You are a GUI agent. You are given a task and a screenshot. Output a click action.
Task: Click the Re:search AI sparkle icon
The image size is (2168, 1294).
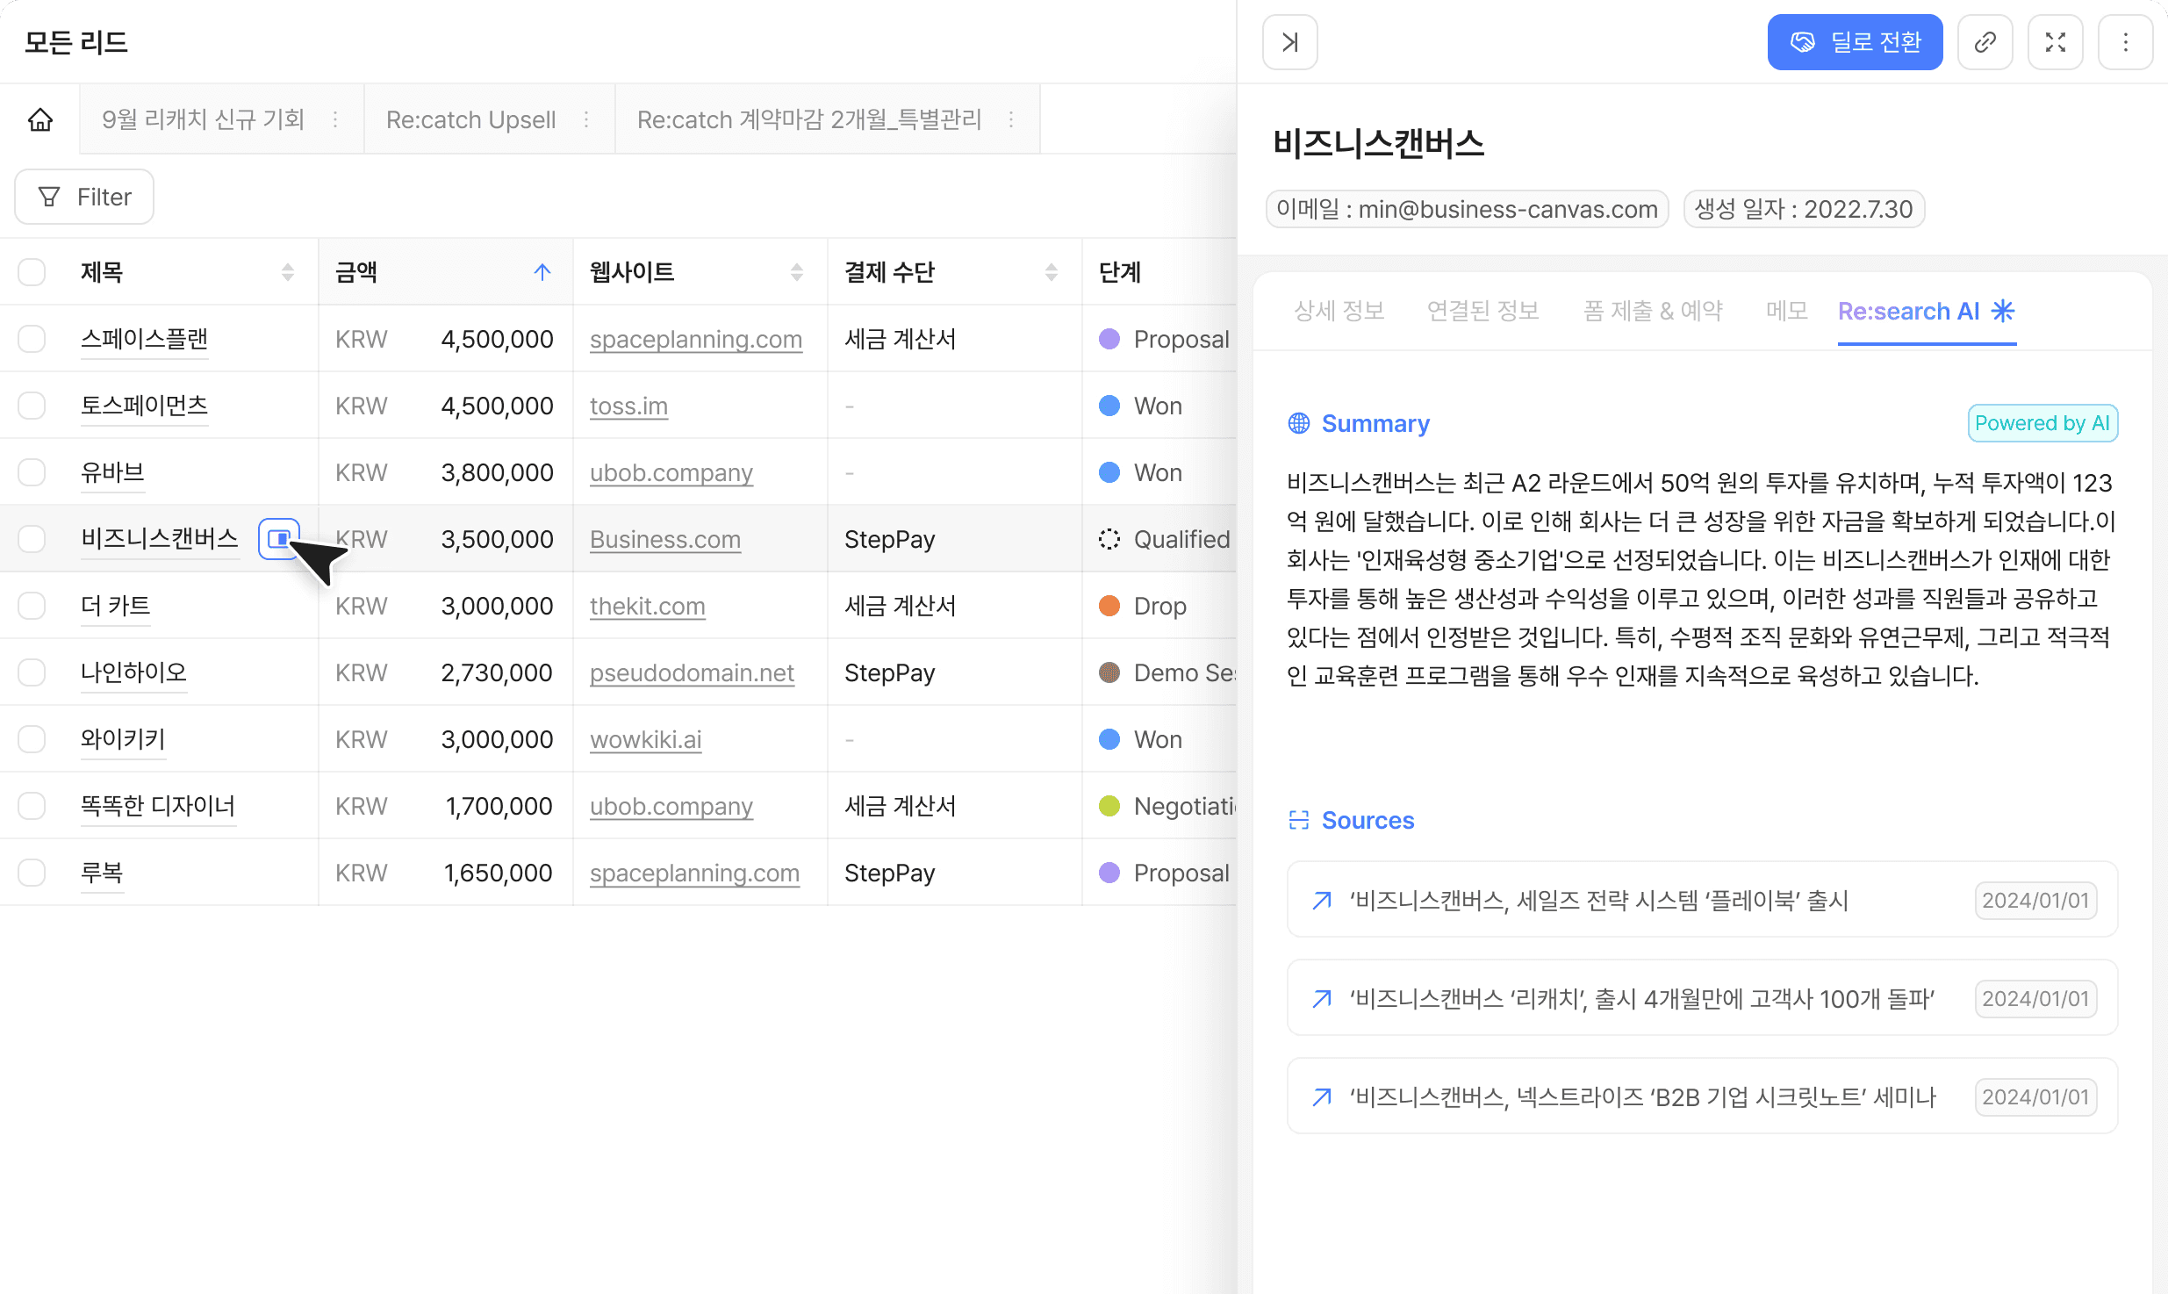click(x=2003, y=311)
